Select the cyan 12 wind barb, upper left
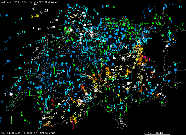This screenshot has width=186, height=135. pos(21,18)
